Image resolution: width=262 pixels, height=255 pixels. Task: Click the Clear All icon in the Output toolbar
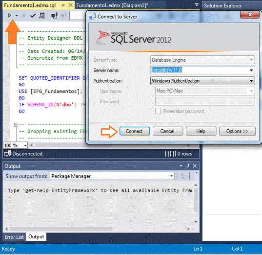tap(183, 176)
